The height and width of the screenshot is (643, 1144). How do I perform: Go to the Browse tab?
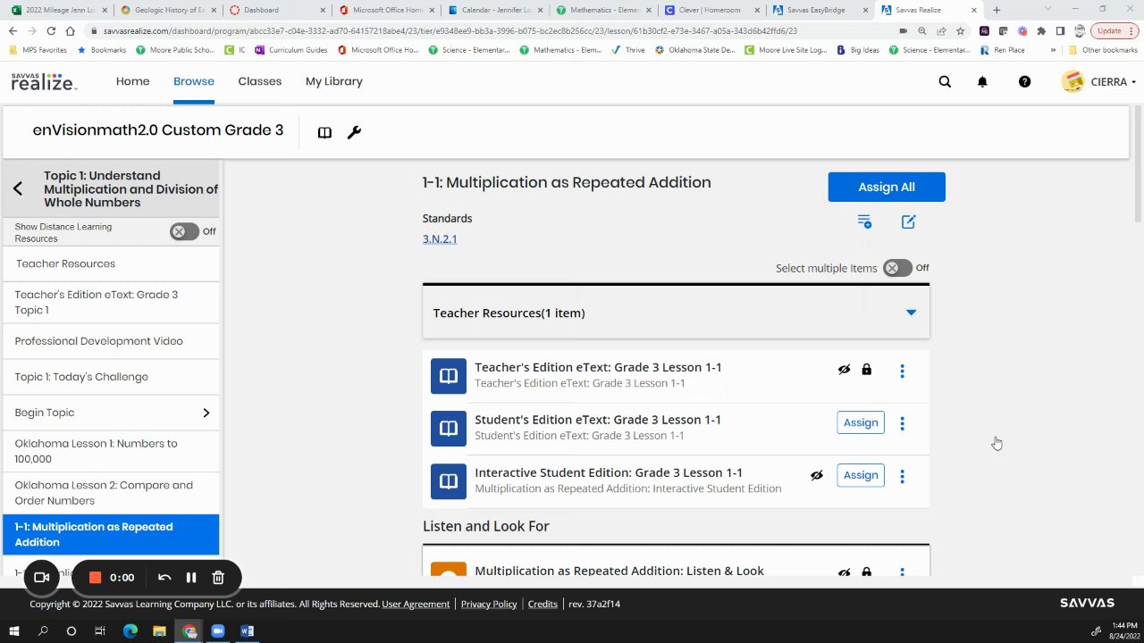tap(194, 81)
